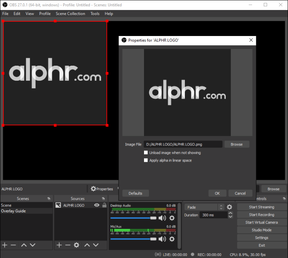Click OK in Properties dialog
Viewport: 288px width, 258px height.
point(217,193)
